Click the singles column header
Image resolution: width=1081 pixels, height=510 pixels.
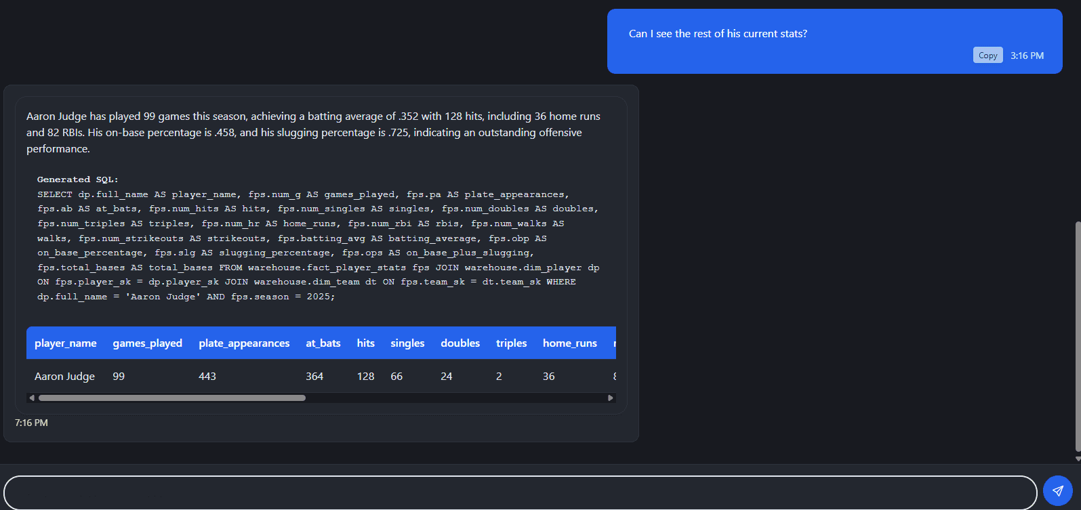point(407,343)
